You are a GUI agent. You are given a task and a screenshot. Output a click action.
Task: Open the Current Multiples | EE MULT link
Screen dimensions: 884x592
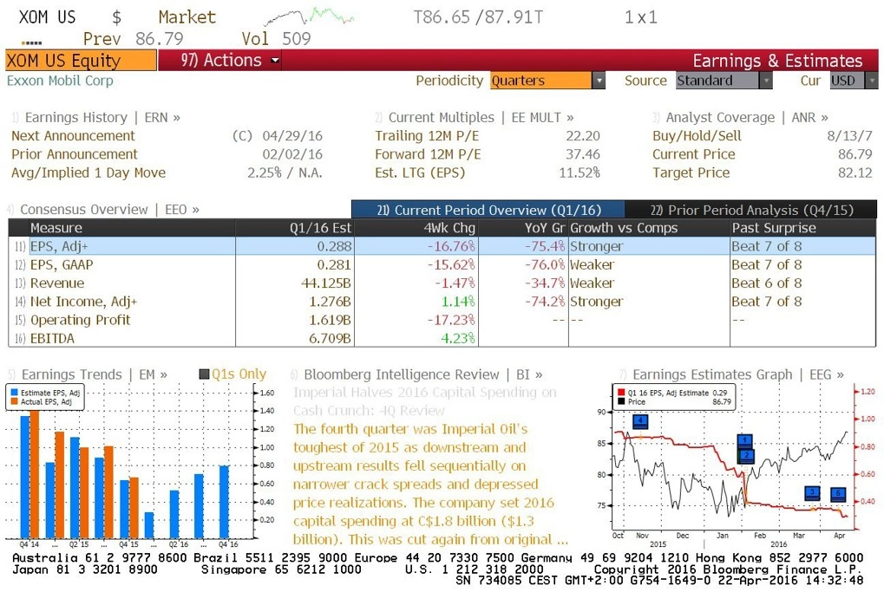(x=481, y=117)
